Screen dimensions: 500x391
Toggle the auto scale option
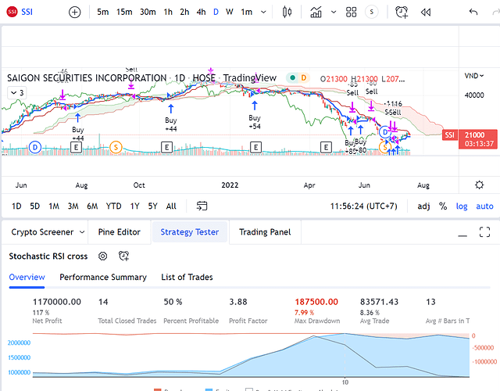pos(484,206)
